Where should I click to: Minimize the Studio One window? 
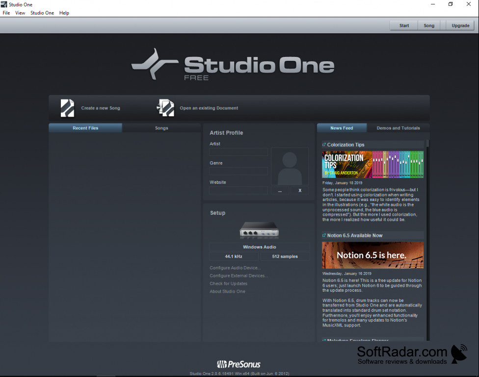point(433,4)
